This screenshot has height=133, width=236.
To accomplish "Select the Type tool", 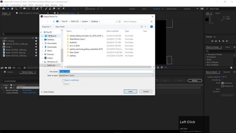I will coord(41,9).
